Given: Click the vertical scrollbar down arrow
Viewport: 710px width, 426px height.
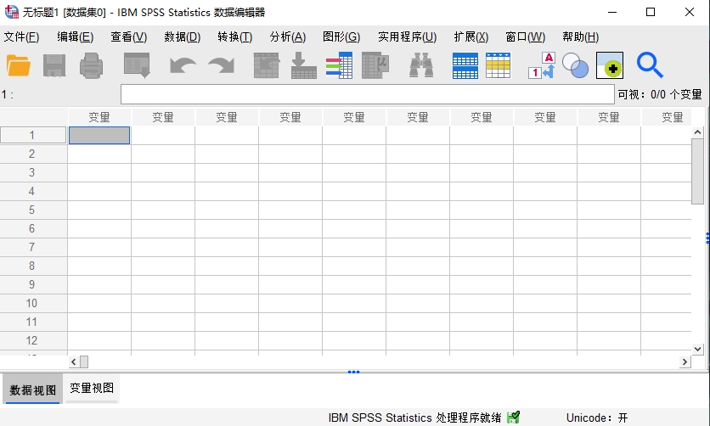Looking at the screenshot, I should tap(697, 349).
